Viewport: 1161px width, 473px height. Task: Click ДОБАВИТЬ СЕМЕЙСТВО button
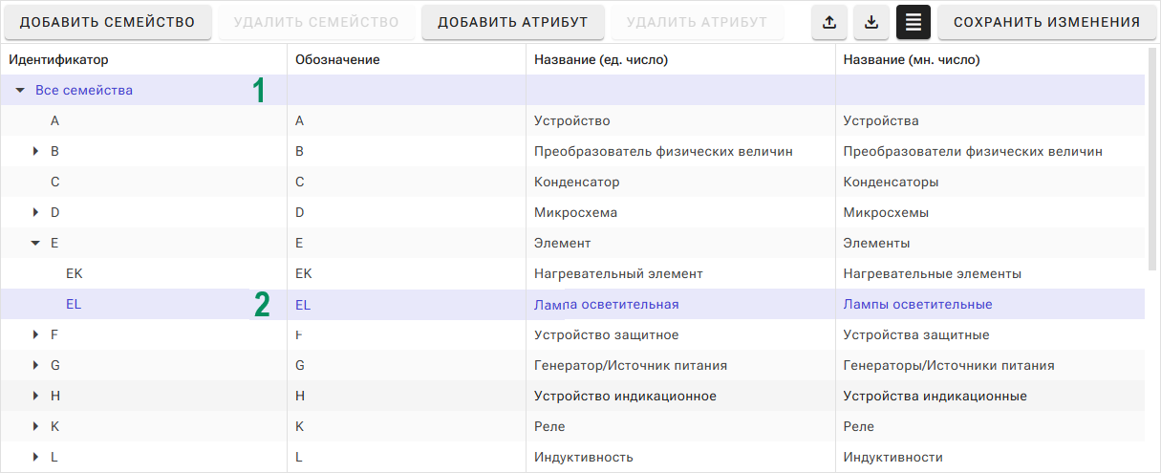[108, 22]
